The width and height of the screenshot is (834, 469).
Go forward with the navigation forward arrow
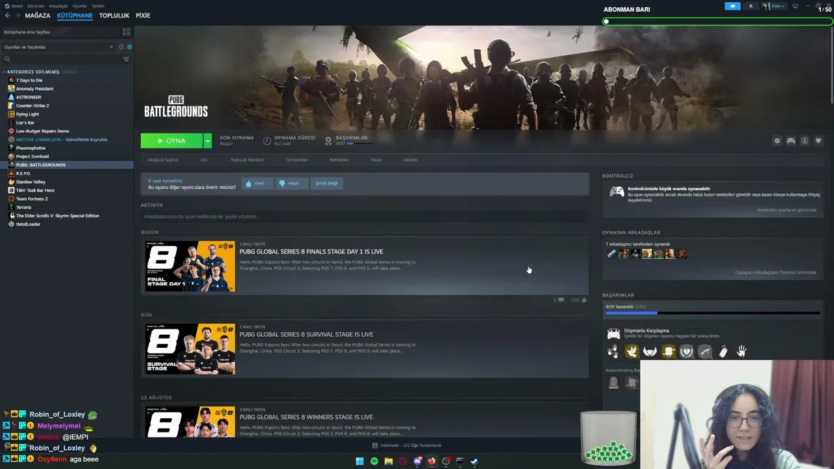(x=18, y=16)
